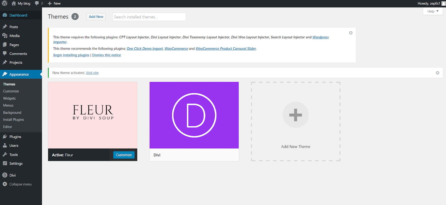
Task: Click Dismiss this notice link
Action: [106, 55]
